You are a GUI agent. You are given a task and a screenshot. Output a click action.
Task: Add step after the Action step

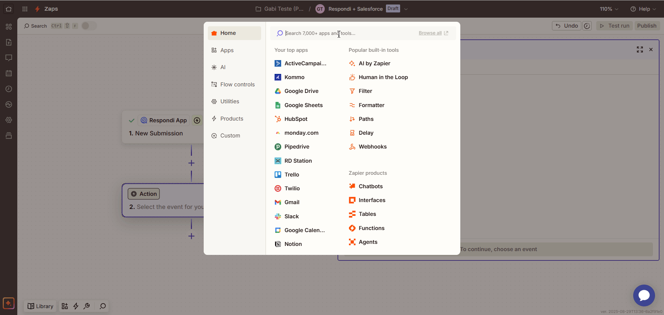[191, 236]
